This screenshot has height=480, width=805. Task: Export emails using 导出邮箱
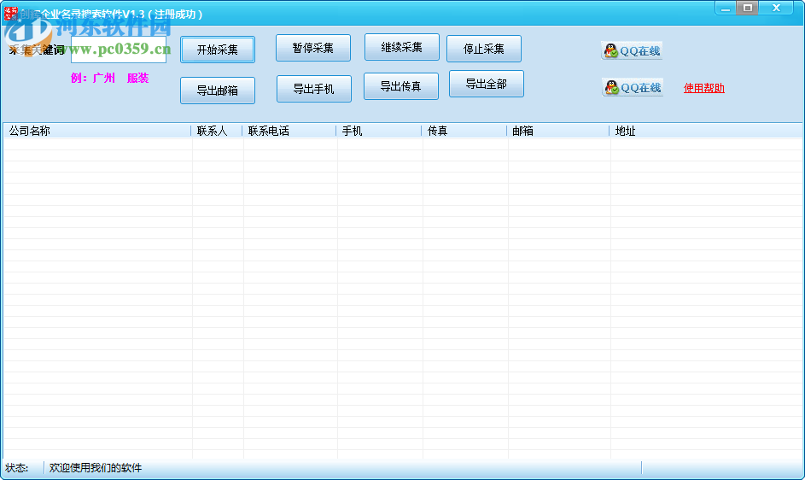tap(217, 91)
